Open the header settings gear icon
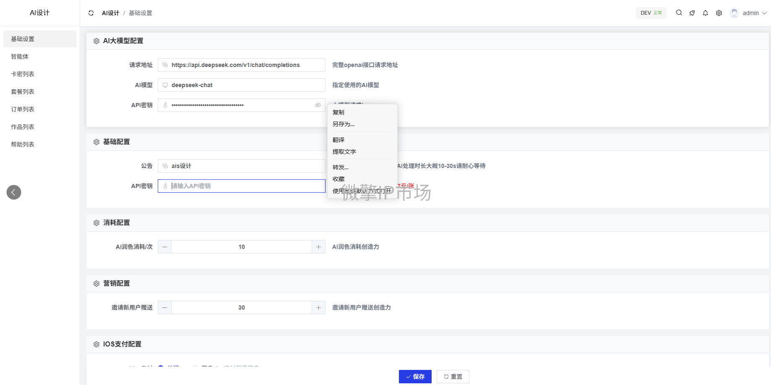This screenshot has height=385, width=771. (719, 13)
